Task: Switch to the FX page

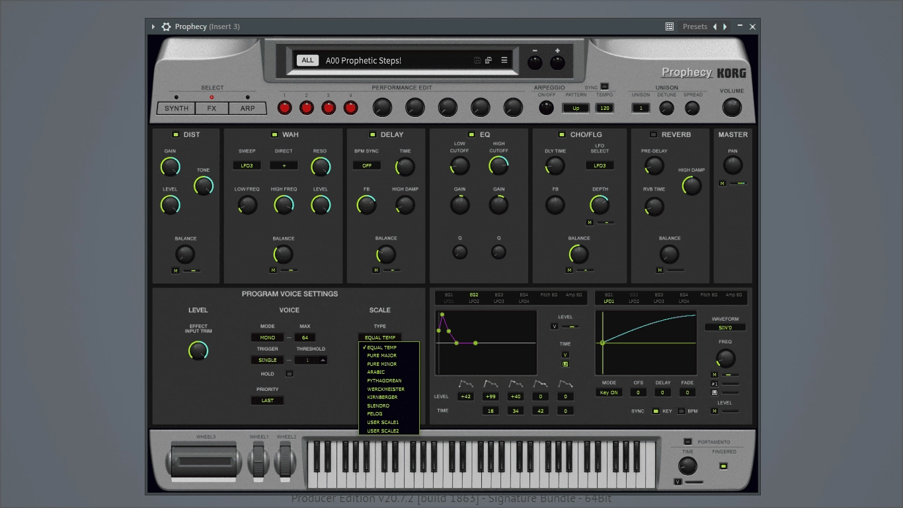Action: pos(212,108)
